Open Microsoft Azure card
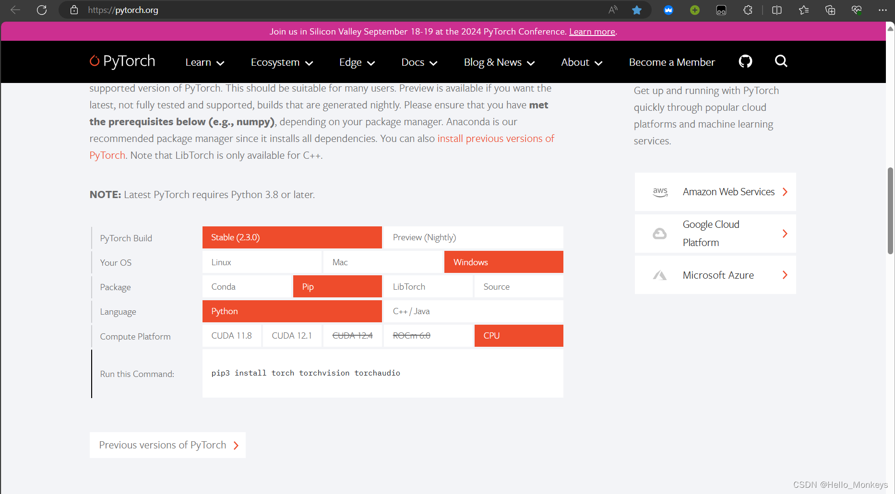This screenshot has width=895, height=494. pyautogui.click(x=716, y=275)
